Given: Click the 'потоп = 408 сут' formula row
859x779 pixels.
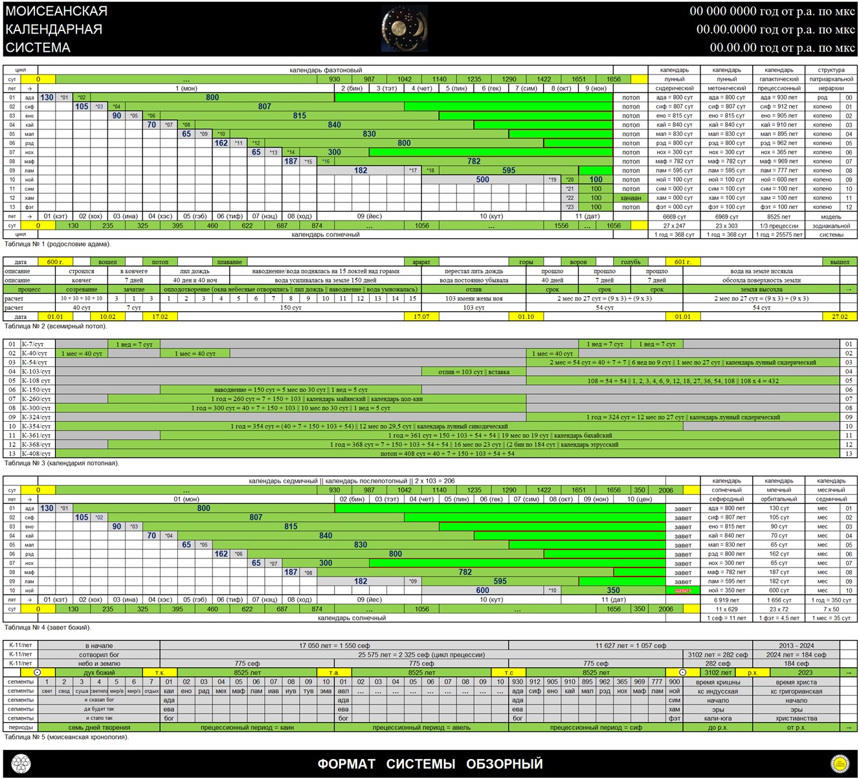Looking at the screenshot, I should [x=447, y=454].
